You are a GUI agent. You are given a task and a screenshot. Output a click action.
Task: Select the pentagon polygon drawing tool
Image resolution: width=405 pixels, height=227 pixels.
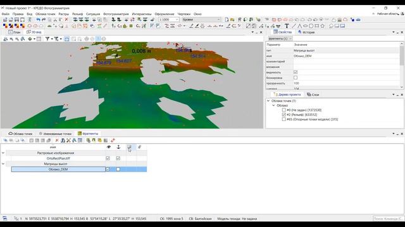(x=322, y=26)
